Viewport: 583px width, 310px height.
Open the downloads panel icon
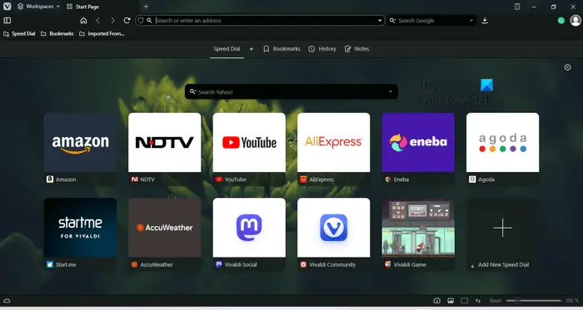click(x=485, y=21)
